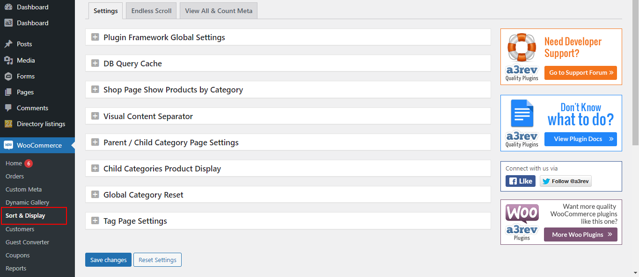
Task: Expand Plugin Framework Global Settings panel
Action: 95,37
